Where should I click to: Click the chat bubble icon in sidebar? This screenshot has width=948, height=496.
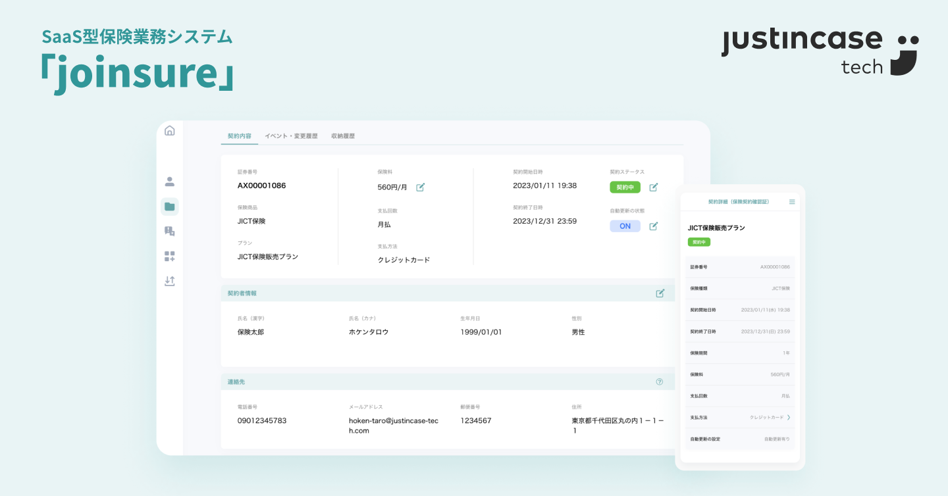pos(170,231)
